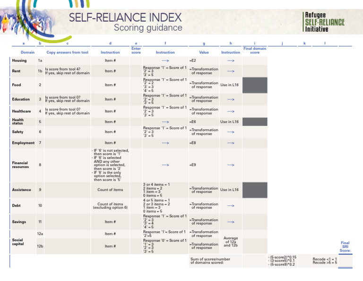The image size is (363, 281).
Task: Click 'Is score from tool 0?' in Healthcare row
Action: [63, 109]
